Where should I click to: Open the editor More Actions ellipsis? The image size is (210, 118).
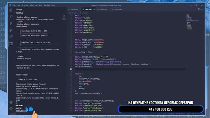pyautogui.click(x=202, y=9)
